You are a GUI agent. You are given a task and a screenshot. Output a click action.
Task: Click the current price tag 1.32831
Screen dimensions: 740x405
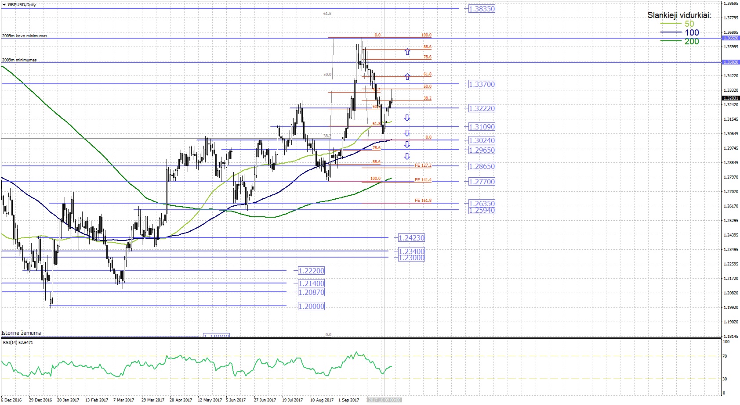pyautogui.click(x=731, y=98)
